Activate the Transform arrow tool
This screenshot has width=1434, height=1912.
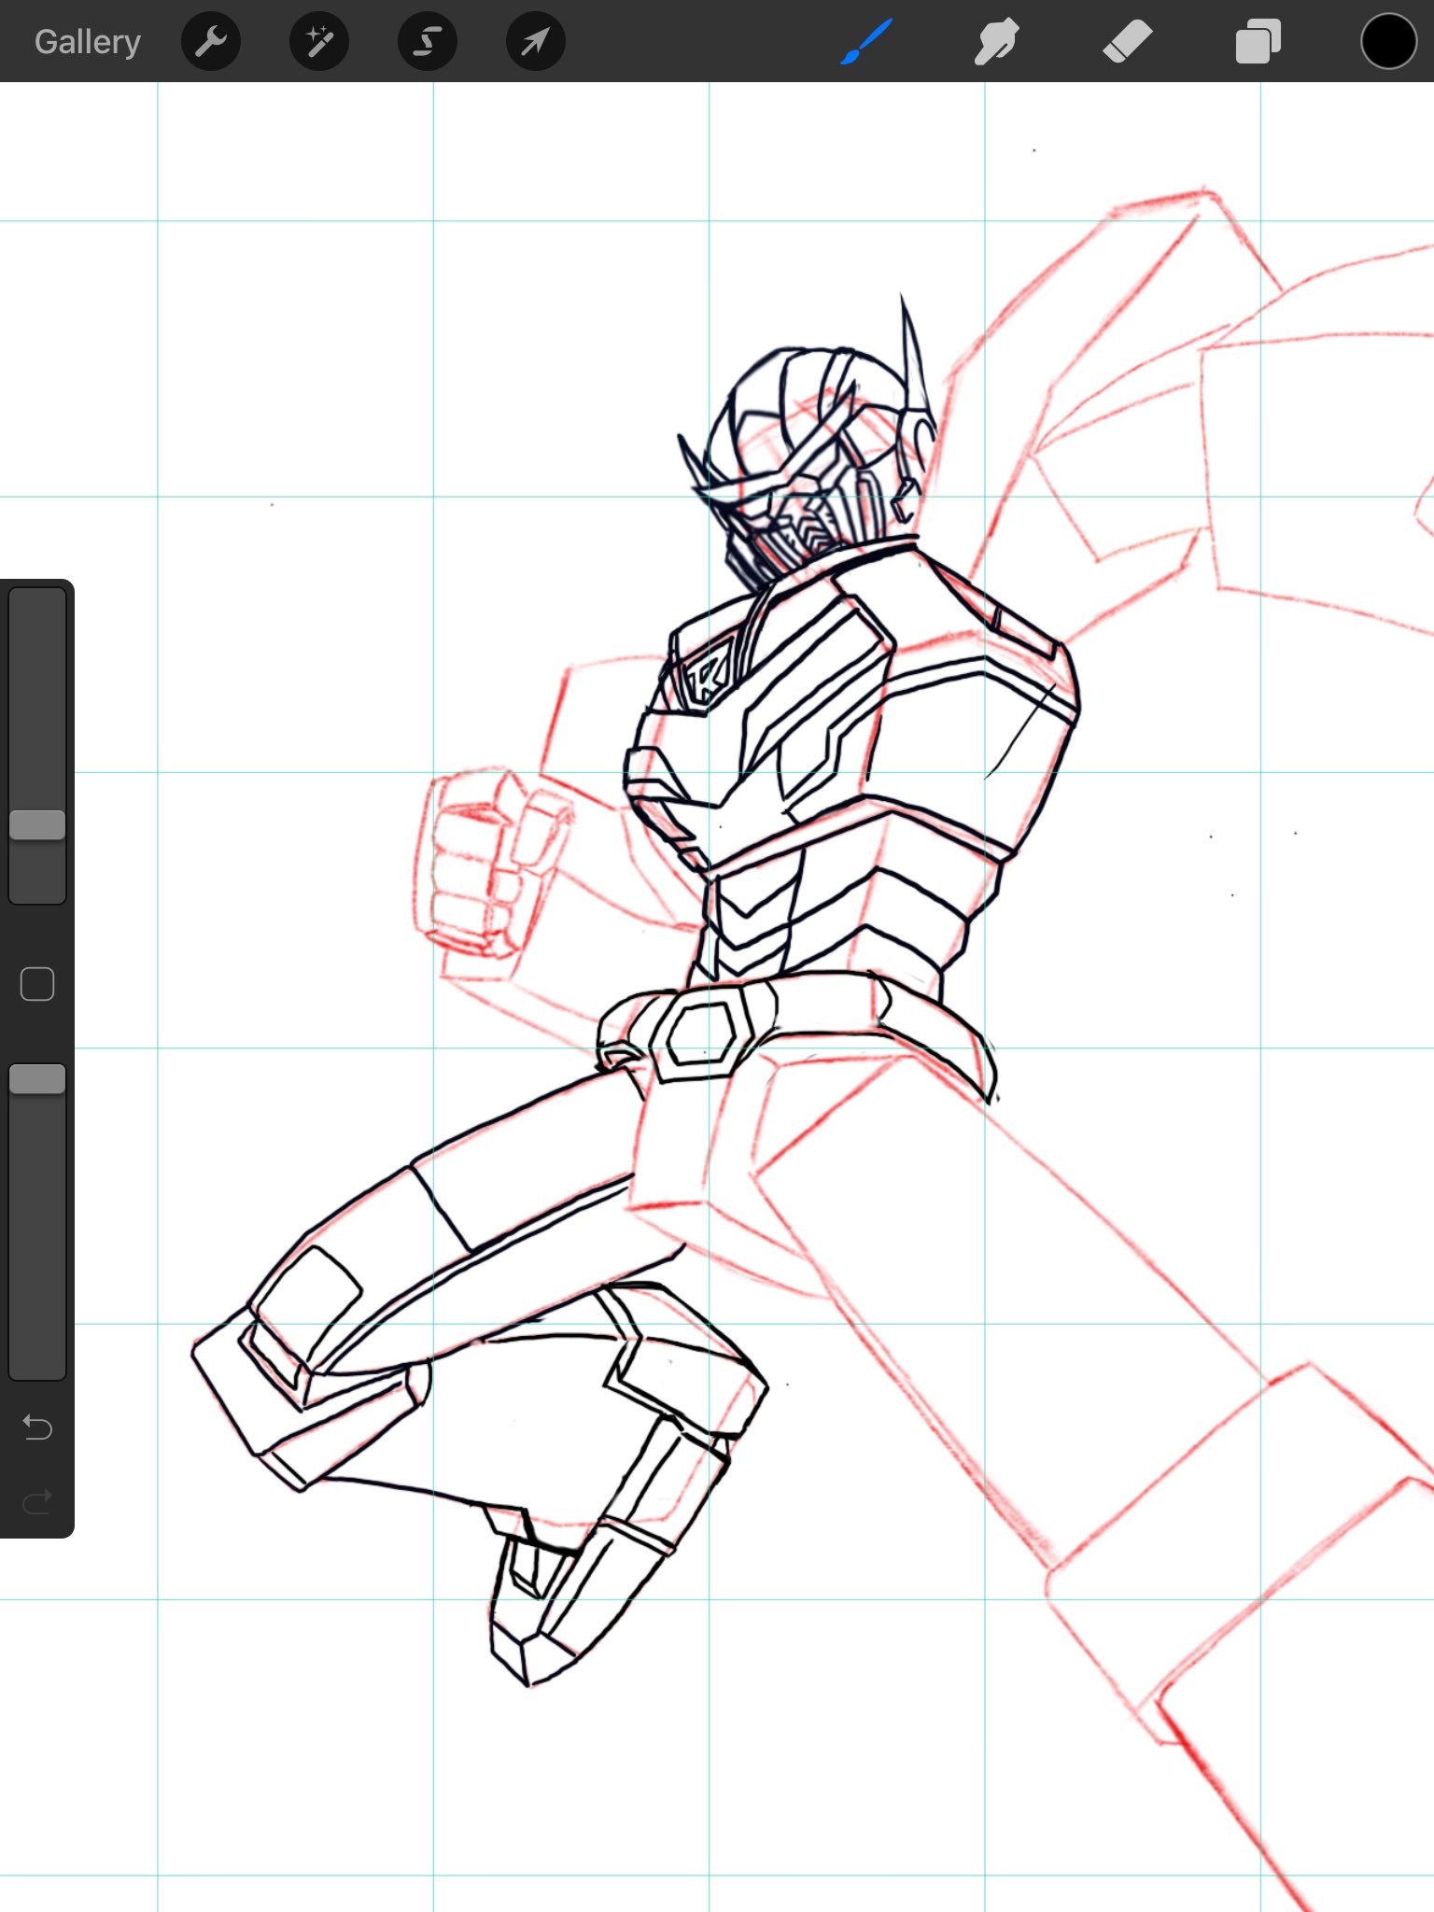point(536,42)
